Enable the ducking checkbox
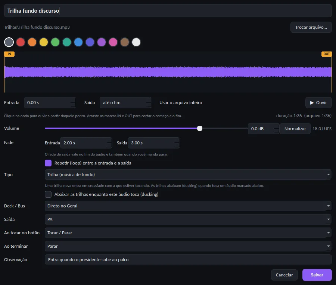This screenshot has height=285, width=336. point(48,194)
